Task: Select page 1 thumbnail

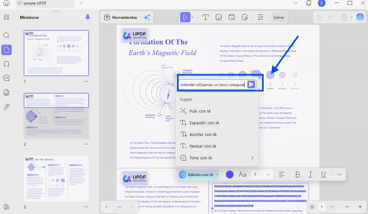Action: pyautogui.click(x=56, y=53)
